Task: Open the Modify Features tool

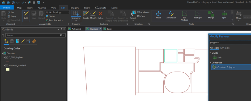Action: pos(93,15)
